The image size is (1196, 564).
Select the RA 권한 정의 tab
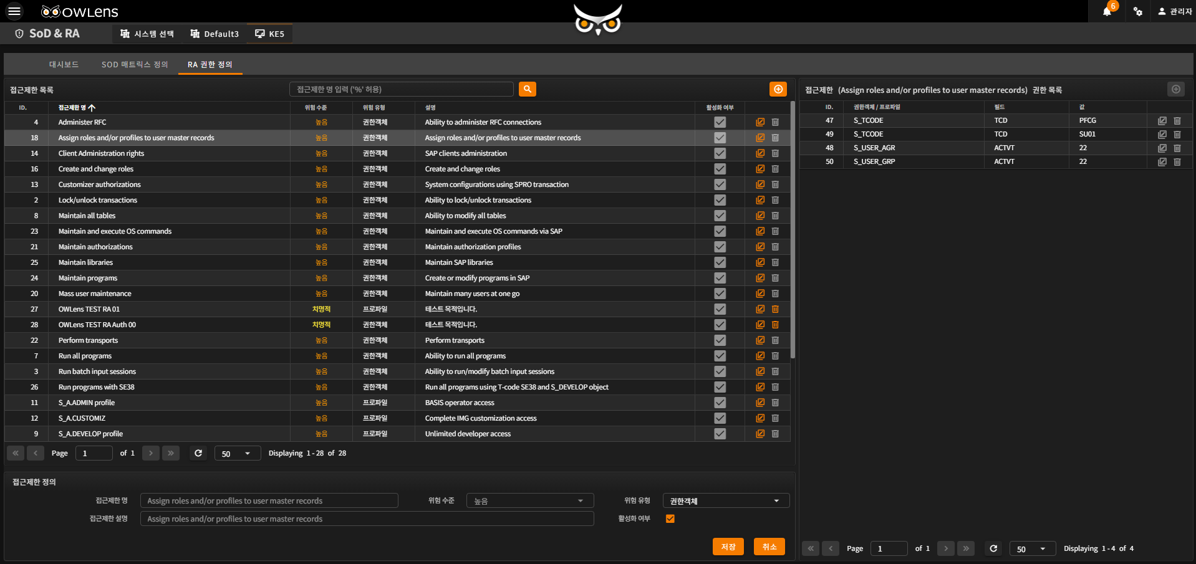coord(210,64)
